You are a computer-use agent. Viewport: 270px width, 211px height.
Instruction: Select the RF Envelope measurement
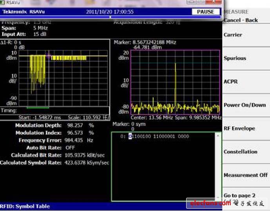pyautogui.click(x=239, y=128)
